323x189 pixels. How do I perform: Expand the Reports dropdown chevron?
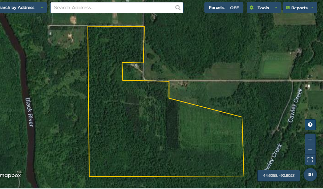coord(312,8)
